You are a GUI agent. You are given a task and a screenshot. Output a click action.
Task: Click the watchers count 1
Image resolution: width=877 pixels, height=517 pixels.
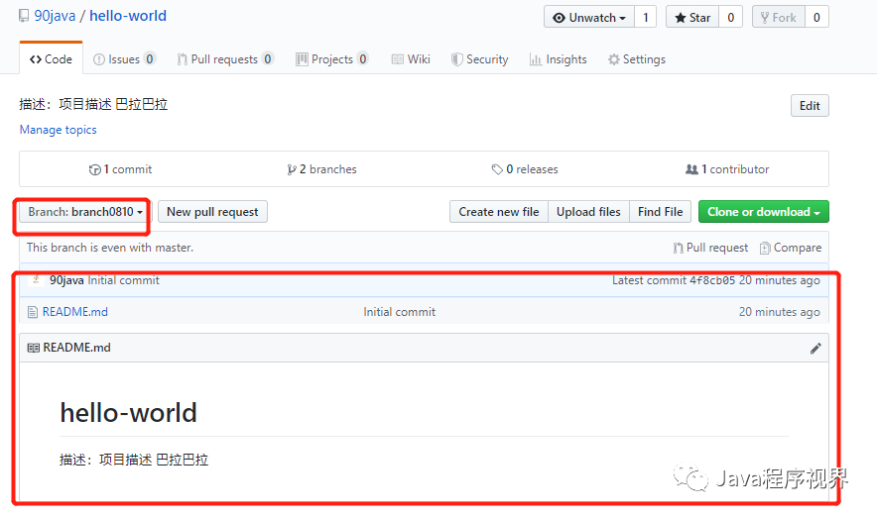[646, 17]
